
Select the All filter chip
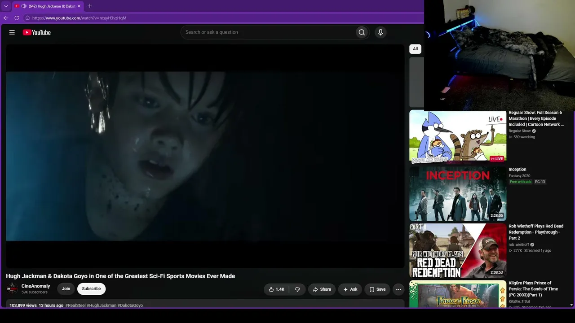pos(415,49)
